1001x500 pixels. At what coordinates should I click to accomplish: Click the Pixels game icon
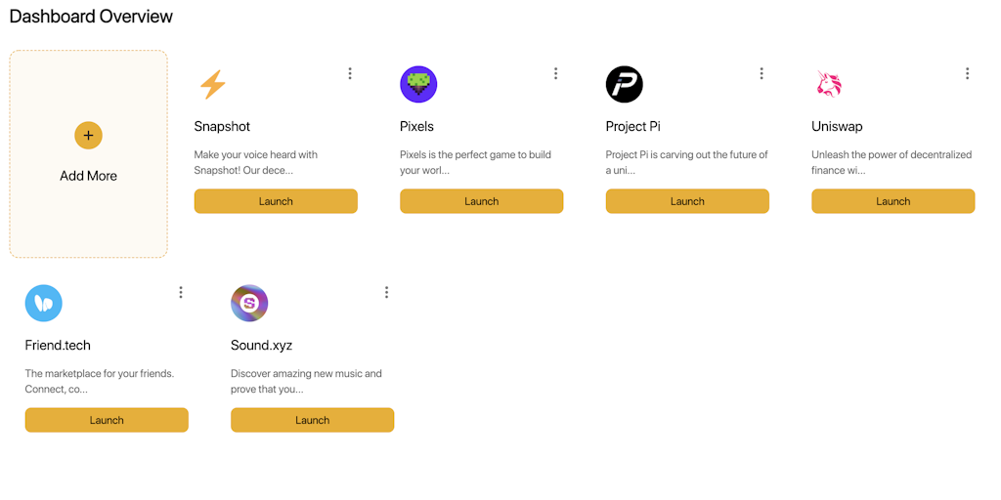[x=418, y=85]
